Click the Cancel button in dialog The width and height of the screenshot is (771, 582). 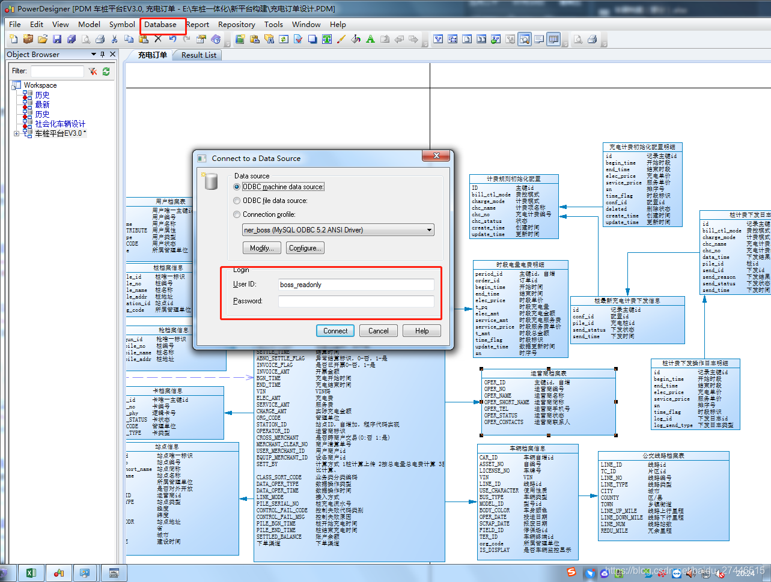tap(379, 331)
